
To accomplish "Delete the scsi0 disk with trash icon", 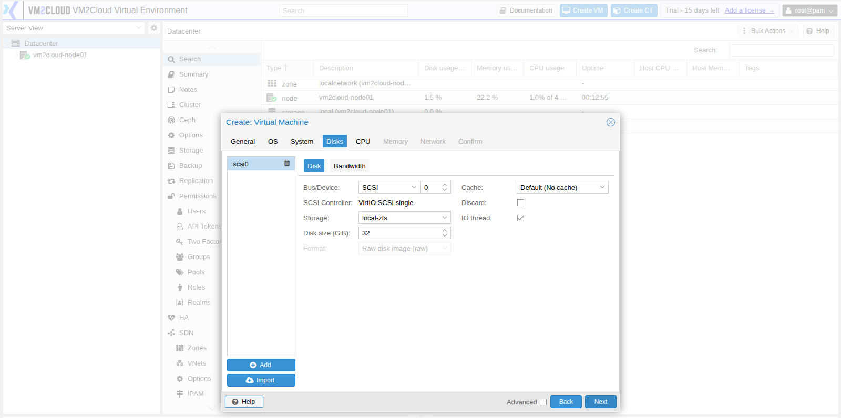I will click(287, 164).
